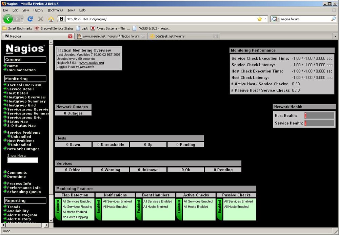Screen dimensions: 339x235
Task: Switch to the EduGeek.net Forums tab
Action: click(183, 36)
